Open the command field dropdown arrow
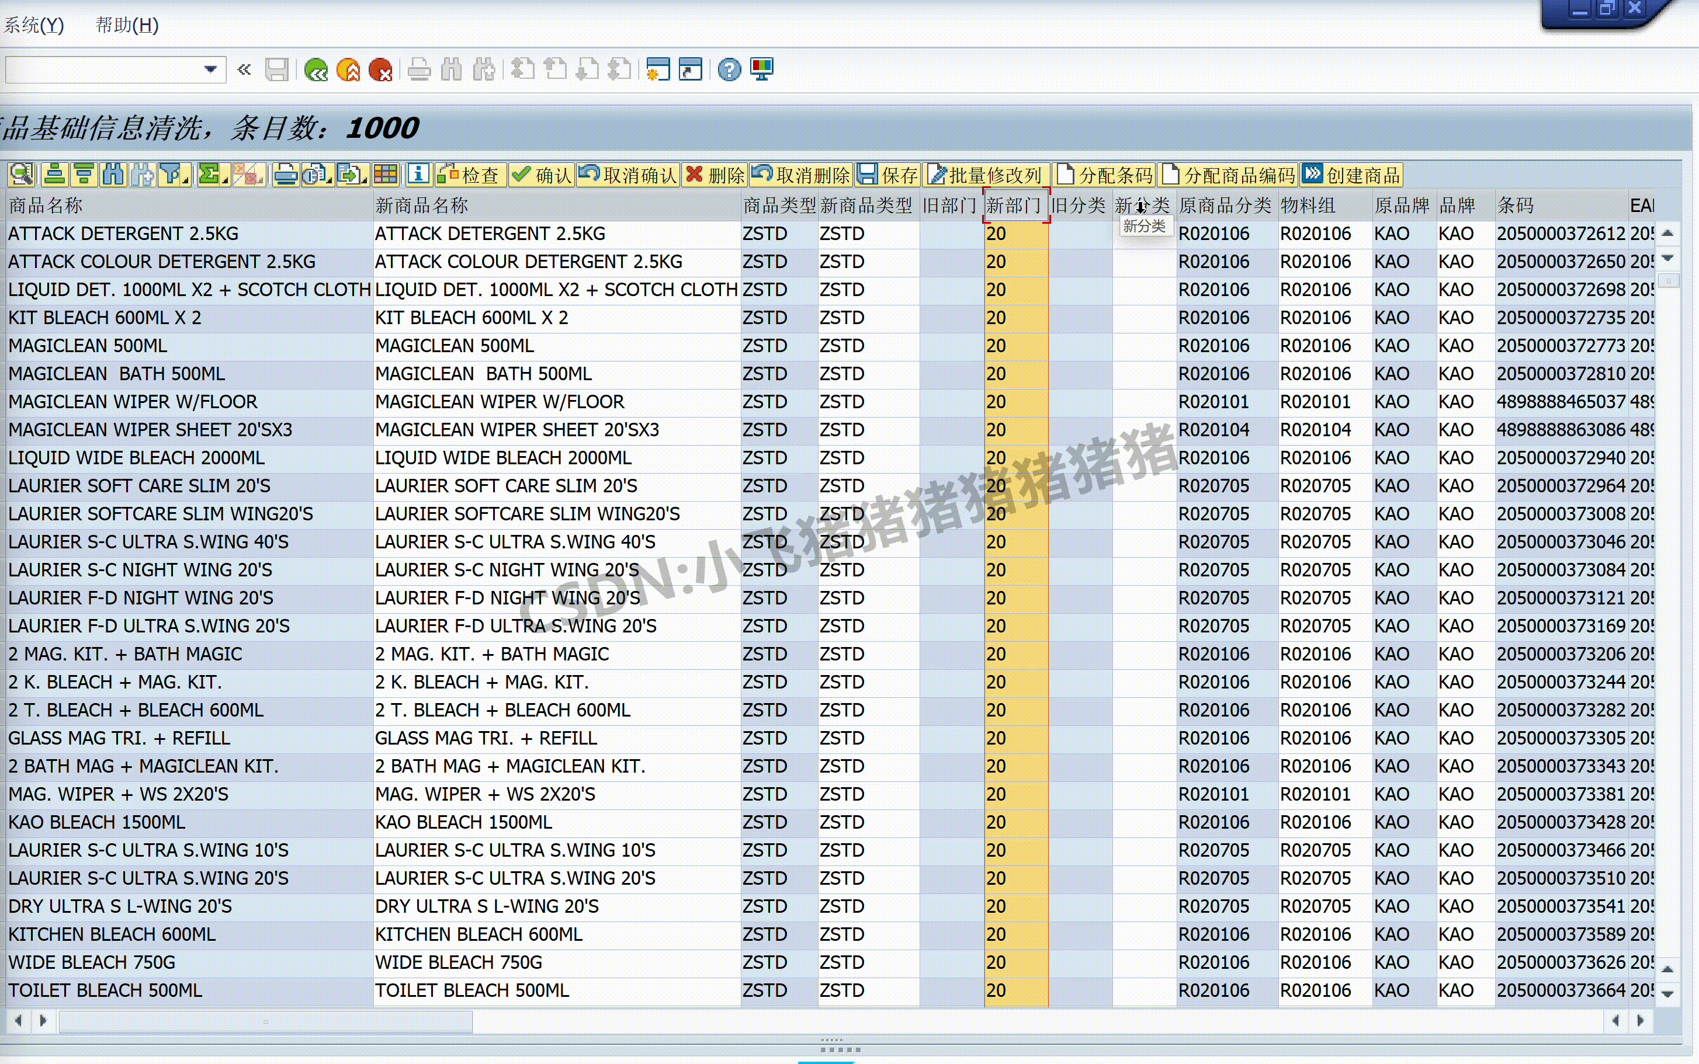1699x1064 pixels. coord(210,69)
